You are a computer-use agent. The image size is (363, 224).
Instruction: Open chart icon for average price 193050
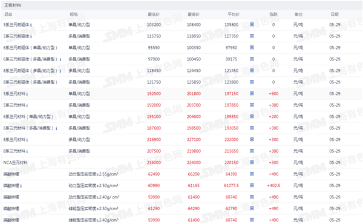point(252,128)
